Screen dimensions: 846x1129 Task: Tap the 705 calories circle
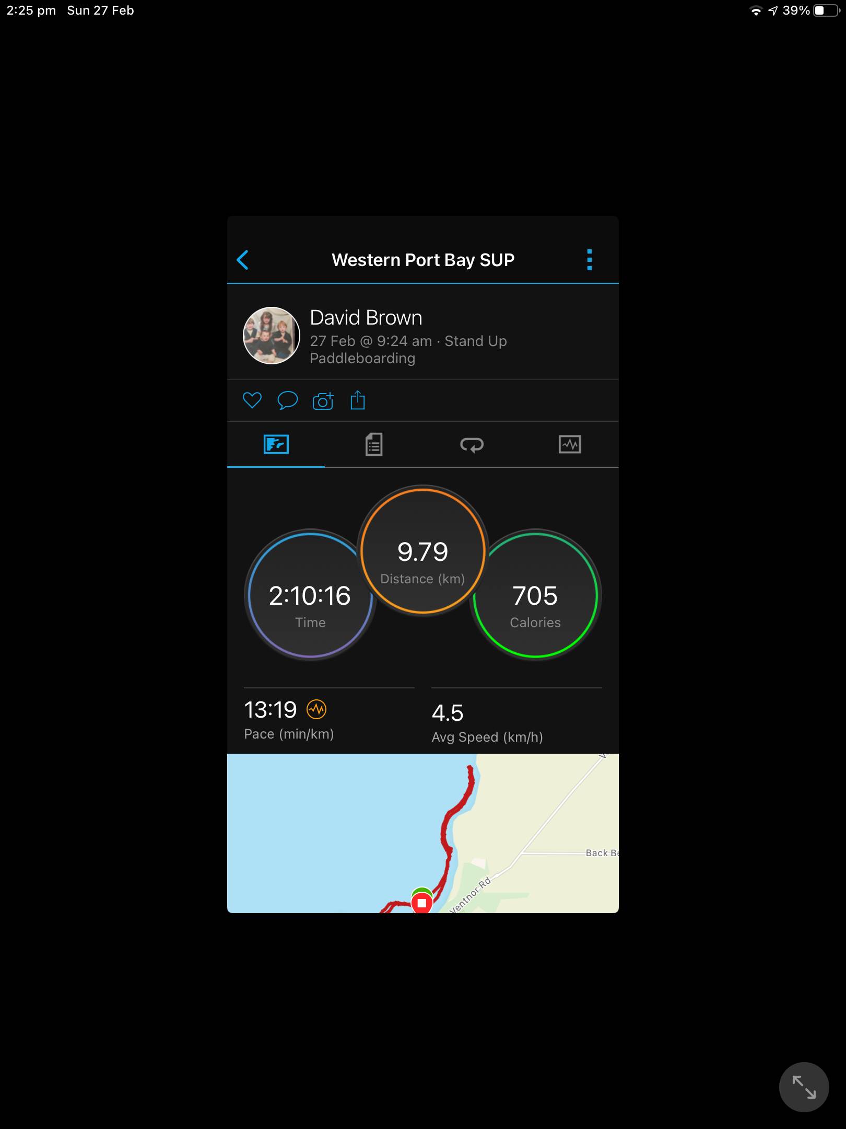coord(535,595)
